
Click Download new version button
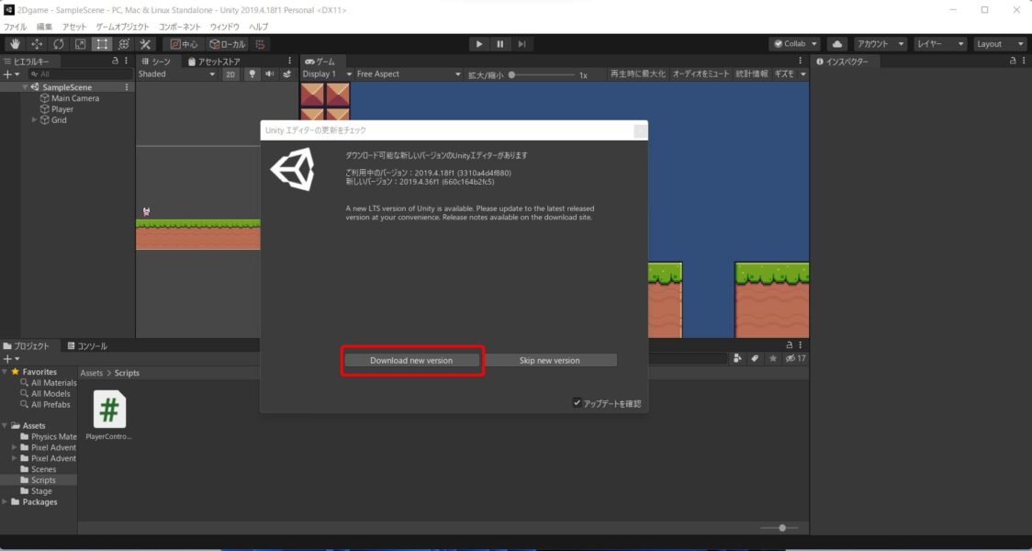411,361
